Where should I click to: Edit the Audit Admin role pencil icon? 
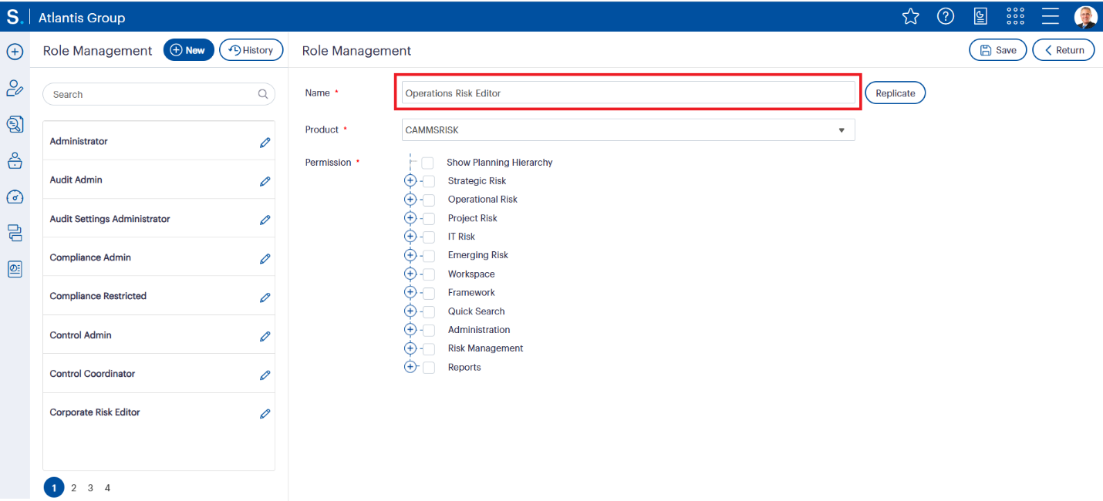265,181
